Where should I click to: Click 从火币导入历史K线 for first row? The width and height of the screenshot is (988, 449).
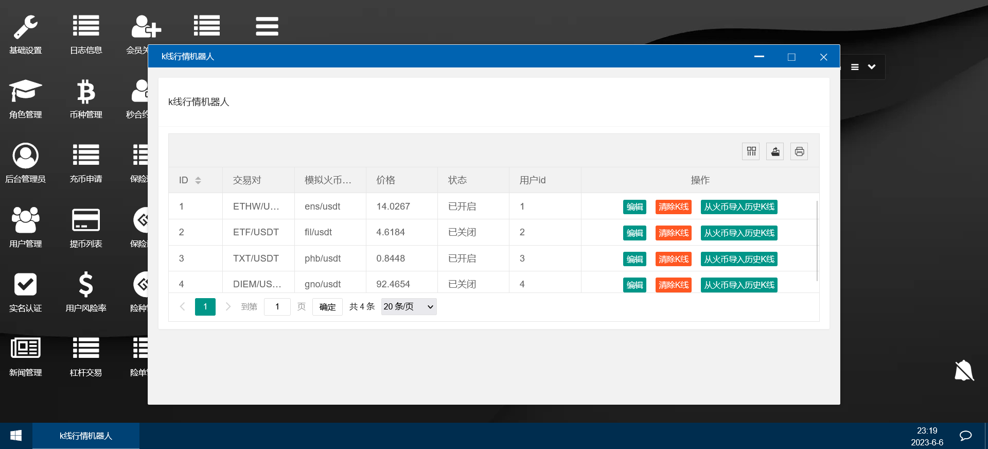739,207
